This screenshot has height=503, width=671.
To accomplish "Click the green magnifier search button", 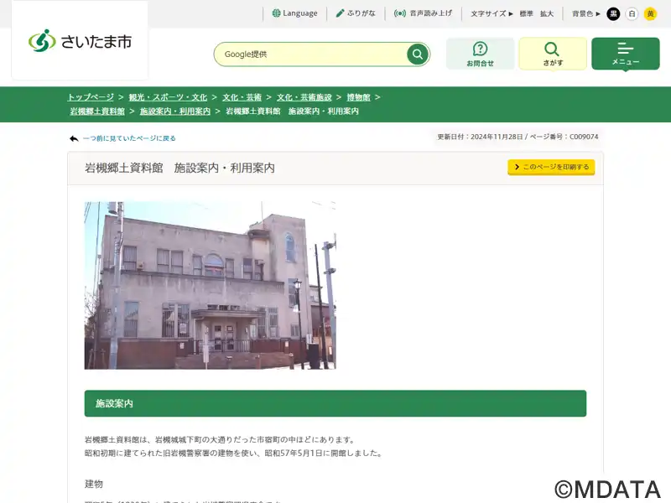I will [x=418, y=54].
